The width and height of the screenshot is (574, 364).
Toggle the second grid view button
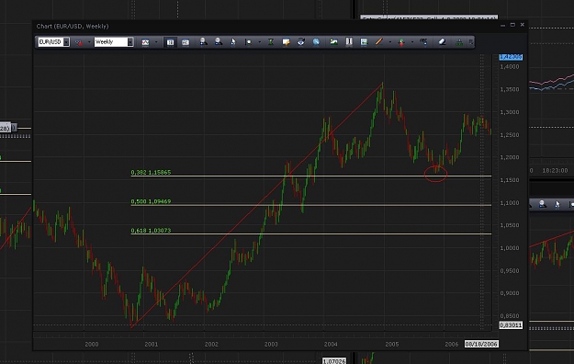point(186,42)
